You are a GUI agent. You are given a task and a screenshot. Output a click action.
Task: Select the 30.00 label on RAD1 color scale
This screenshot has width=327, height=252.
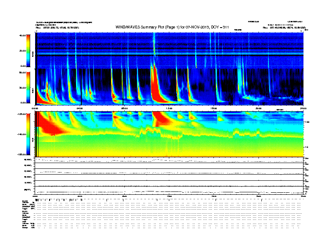(x=23, y=88)
